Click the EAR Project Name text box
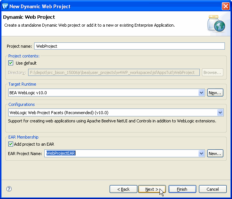Viewport: 232px width, 199px height. (121, 154)
